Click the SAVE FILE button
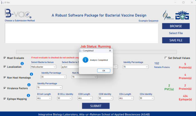Viewport: 196px width, 116px height. click(176, 40)
